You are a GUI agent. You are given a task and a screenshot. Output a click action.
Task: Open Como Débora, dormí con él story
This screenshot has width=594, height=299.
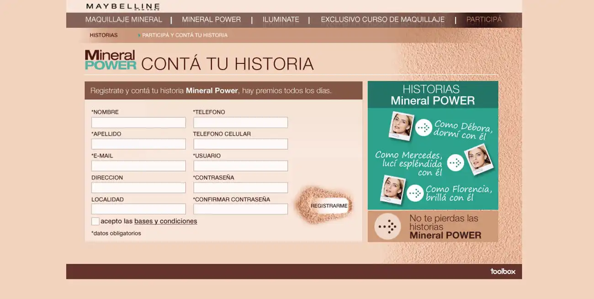click(463, 130)
